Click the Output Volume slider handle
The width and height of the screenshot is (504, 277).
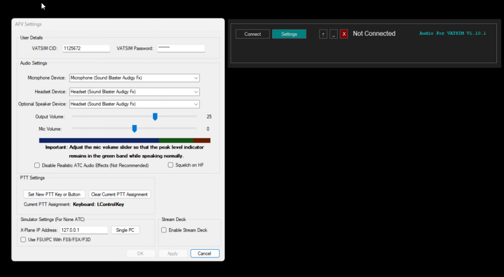pos(155,117)
